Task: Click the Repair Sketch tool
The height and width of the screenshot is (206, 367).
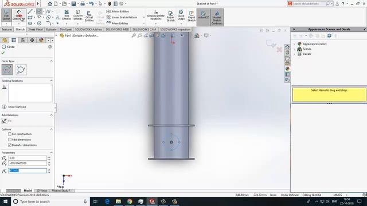Action: click(171, 17)
